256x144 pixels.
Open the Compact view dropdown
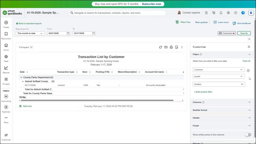[25, 47]
